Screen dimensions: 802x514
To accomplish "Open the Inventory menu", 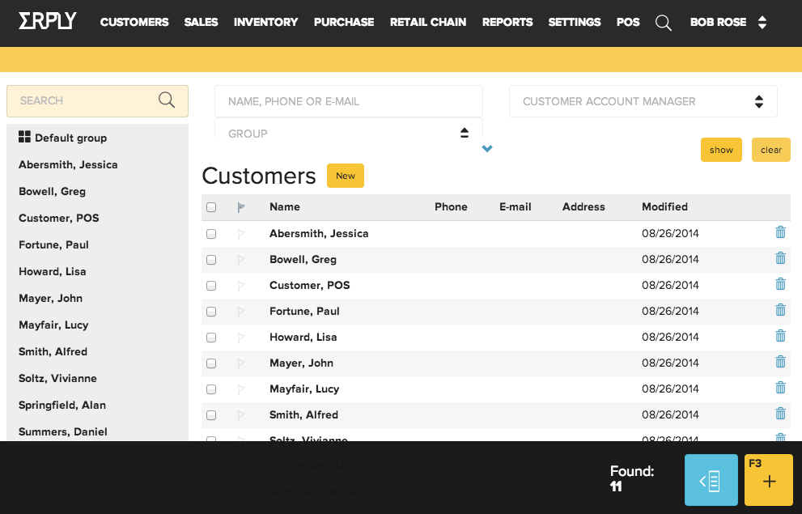I will (x=265, y=23).
